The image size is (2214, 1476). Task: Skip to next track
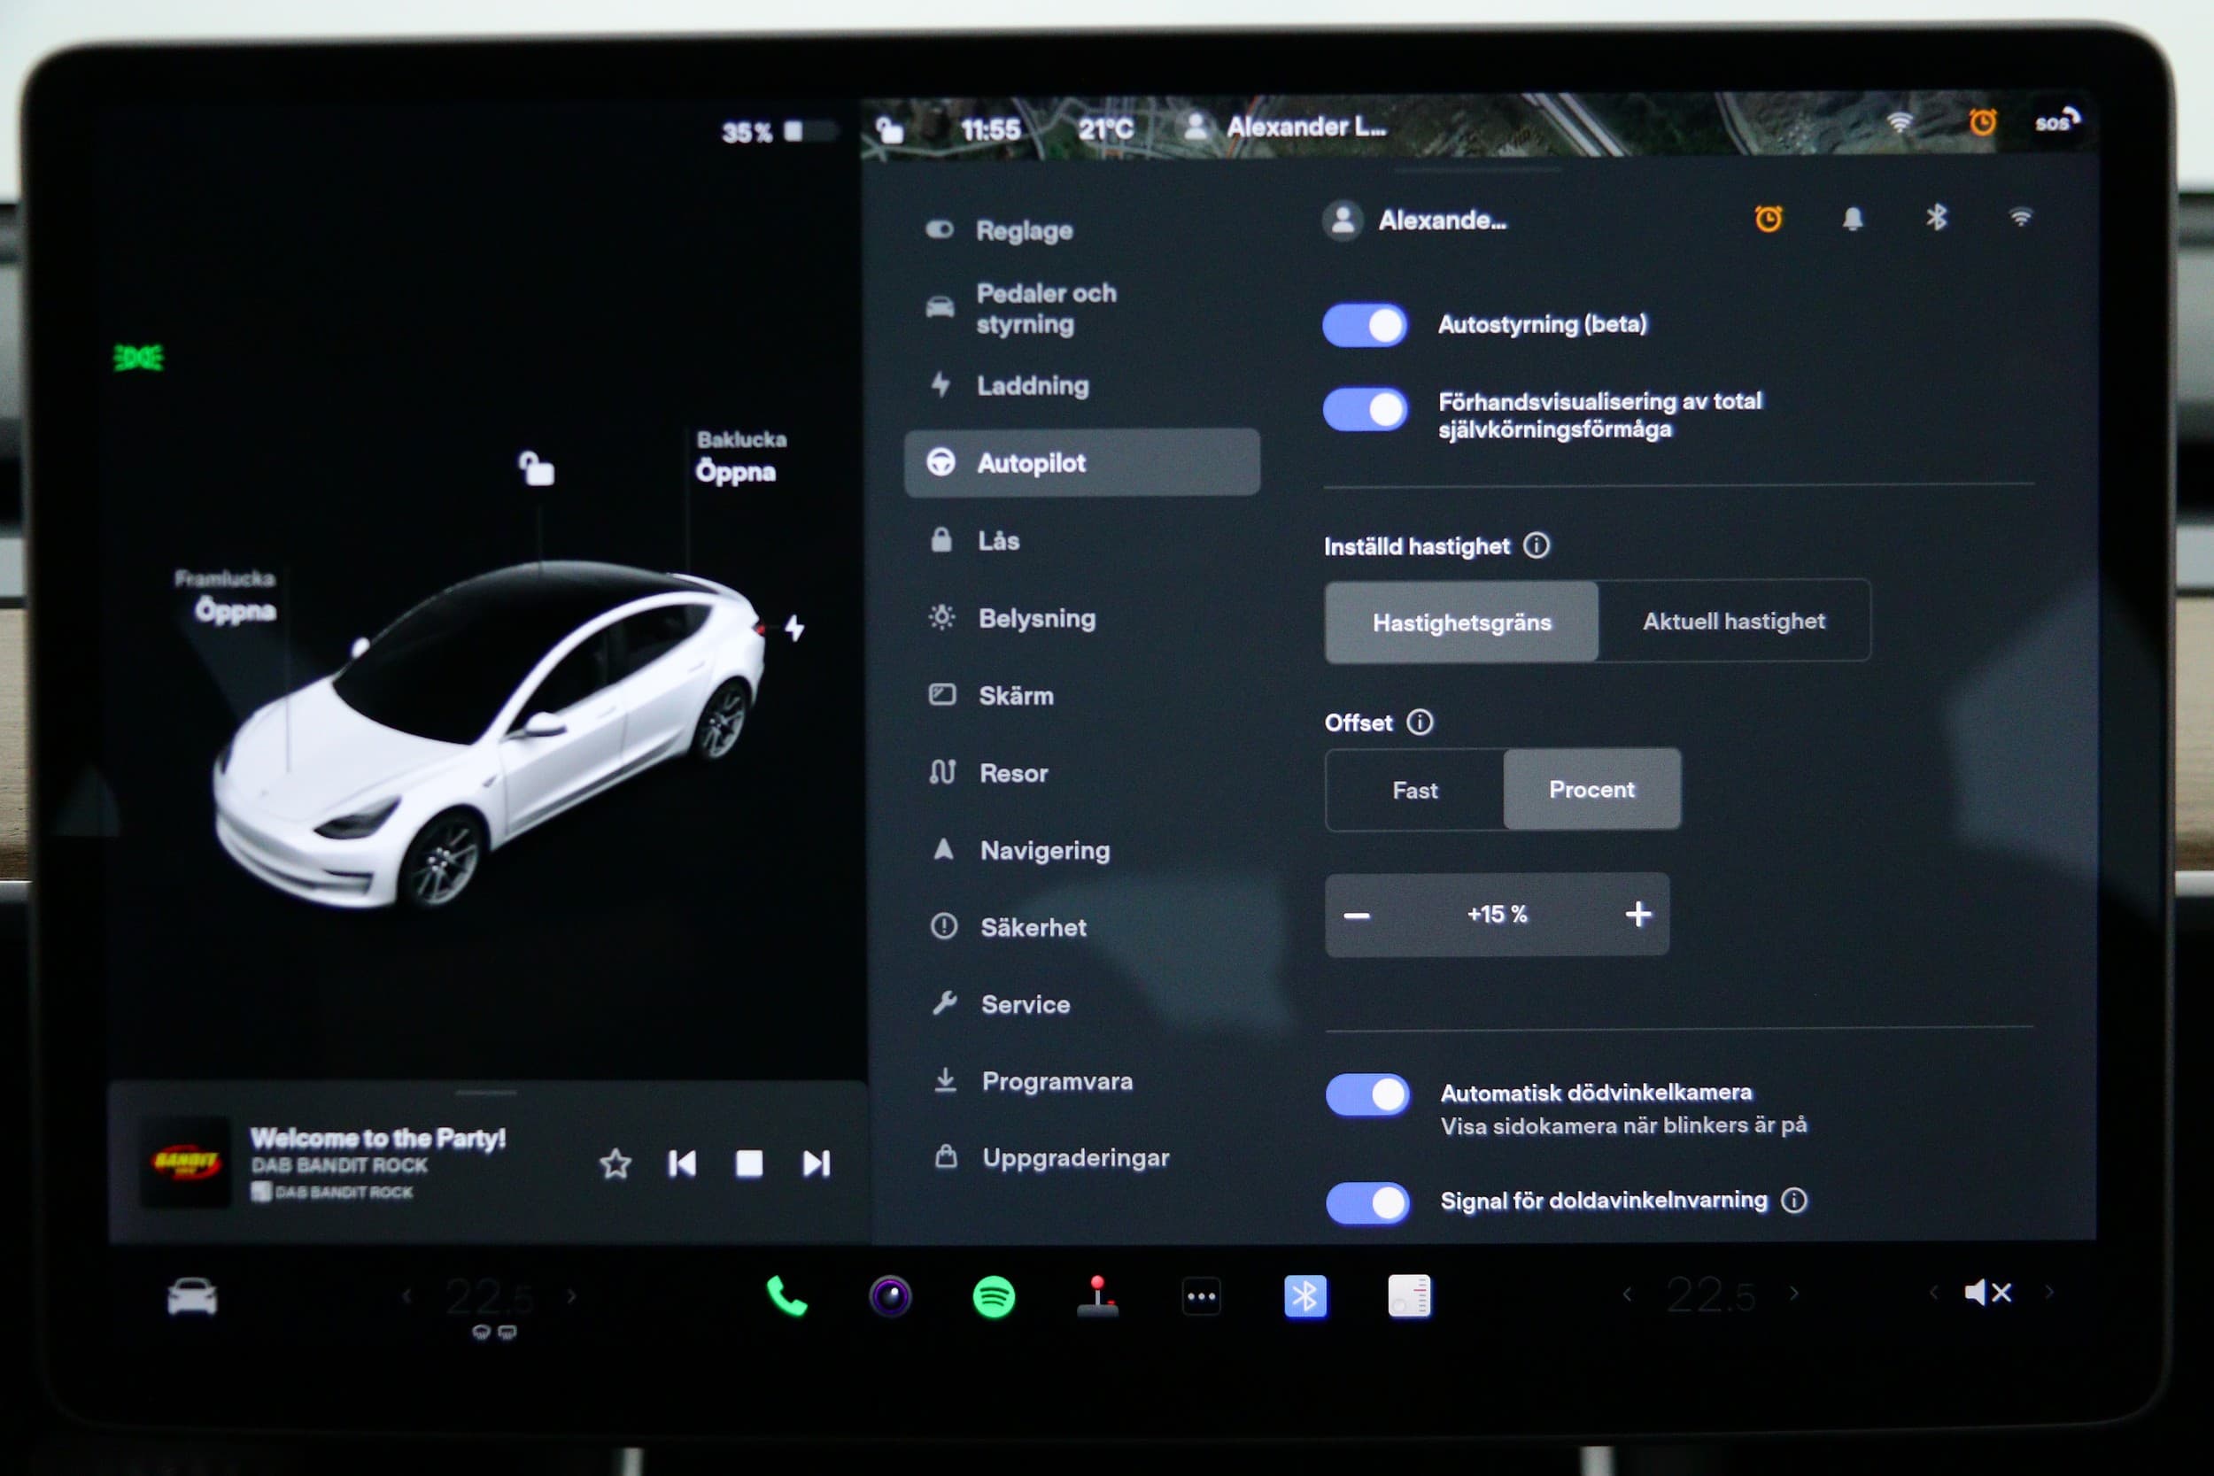817,1164
